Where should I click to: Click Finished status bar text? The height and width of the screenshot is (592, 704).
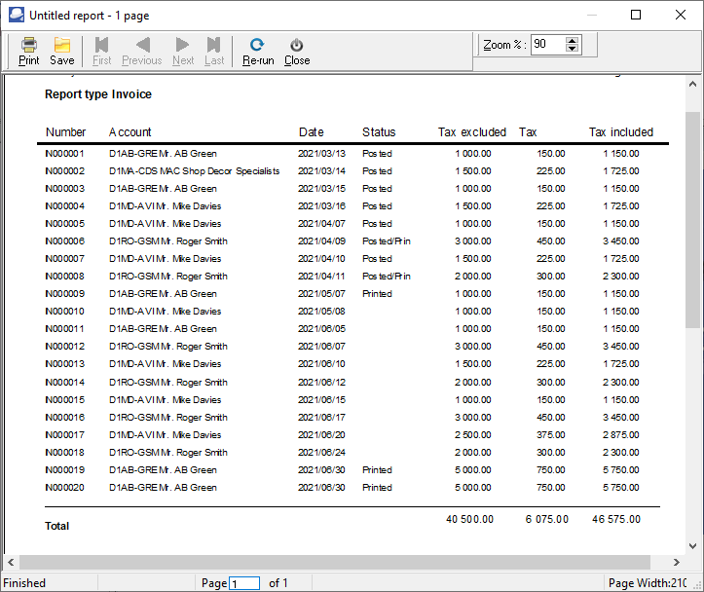24,583
